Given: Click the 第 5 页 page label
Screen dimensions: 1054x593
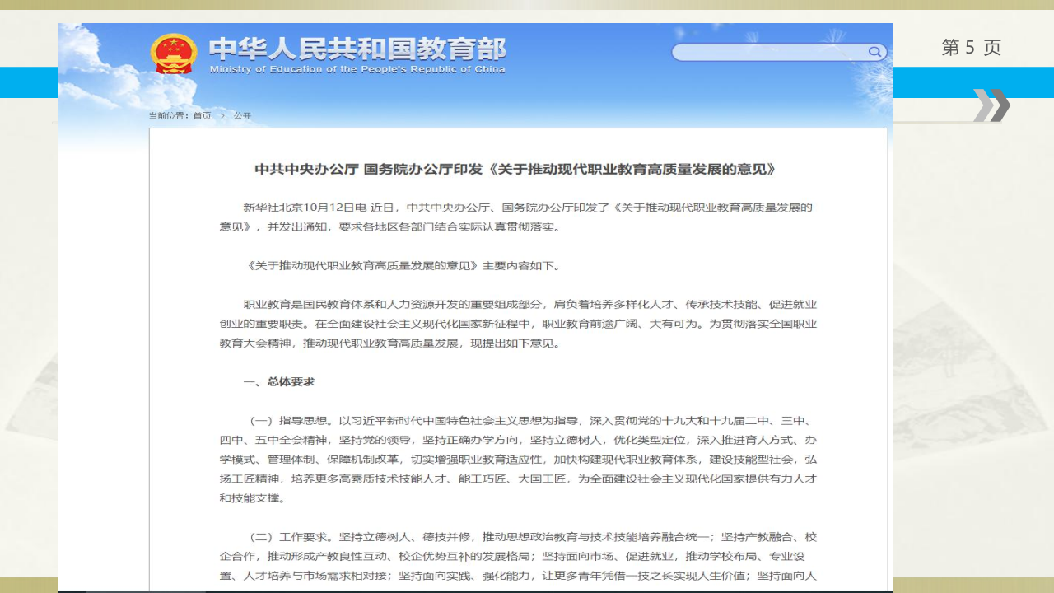Looking at the screenshot, I should click(972, 48).
